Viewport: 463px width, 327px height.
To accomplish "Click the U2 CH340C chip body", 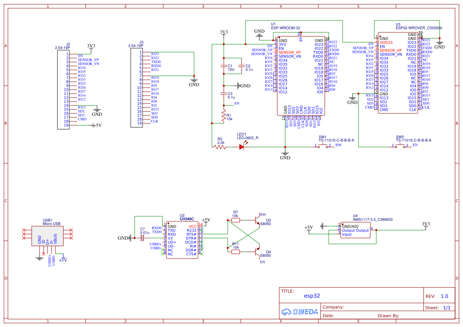I will click(182, 240).
